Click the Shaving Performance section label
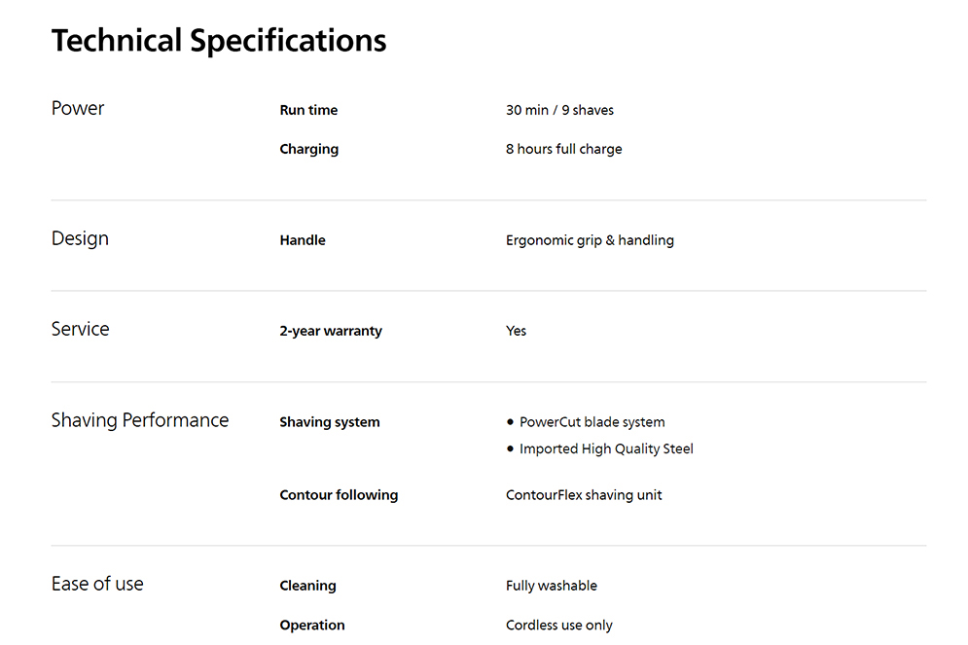The image size is (968, 645). [x=140, y=420]
